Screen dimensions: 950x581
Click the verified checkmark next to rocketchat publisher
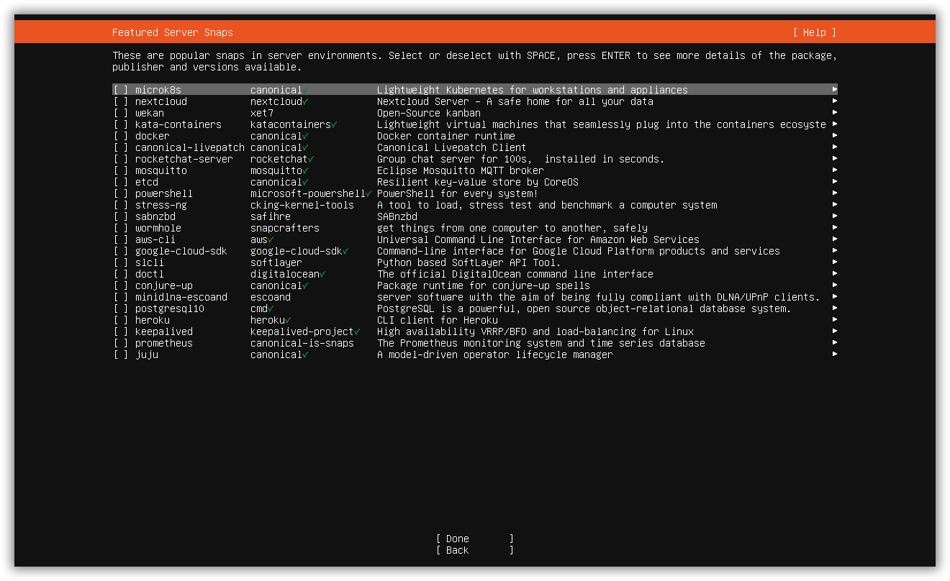click(311, 159)
